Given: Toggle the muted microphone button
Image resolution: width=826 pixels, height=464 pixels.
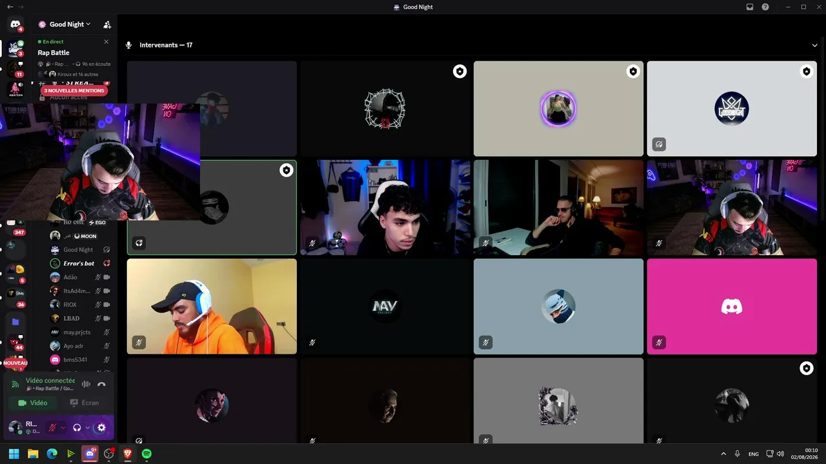Looking at the screenshot, I should point(53,427).
